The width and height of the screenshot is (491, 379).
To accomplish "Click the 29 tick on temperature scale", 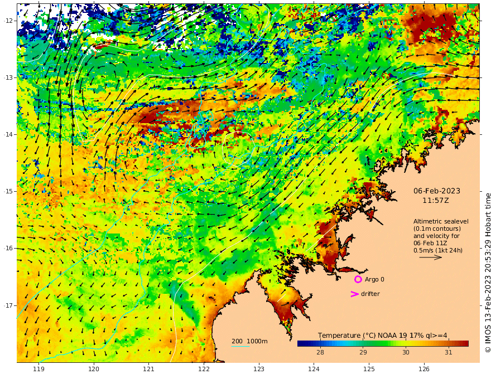I will coord(363,352).
